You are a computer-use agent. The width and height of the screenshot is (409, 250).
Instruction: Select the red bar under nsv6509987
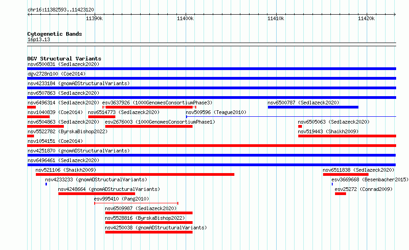click(149, 213)
